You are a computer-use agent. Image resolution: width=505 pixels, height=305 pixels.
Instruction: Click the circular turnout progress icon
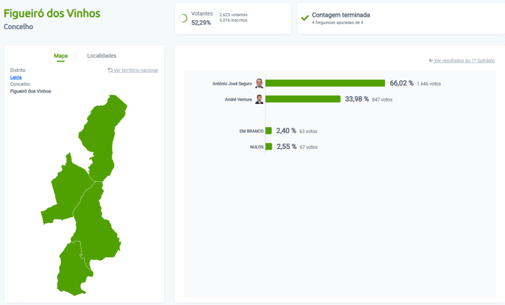(x=183, y=18)
